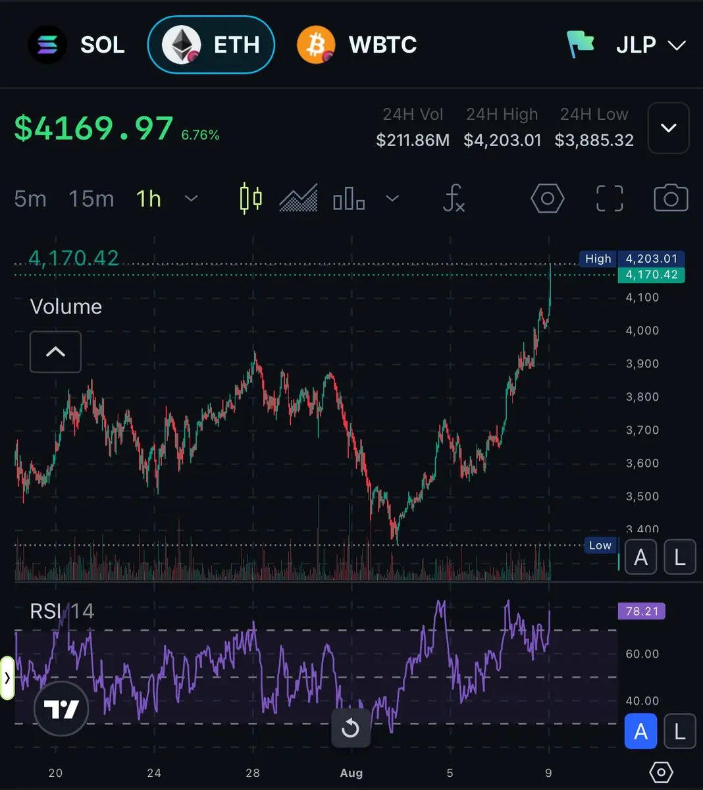
Task: Click the RSI 14 indicator label
Action: (x=62, y=611)
